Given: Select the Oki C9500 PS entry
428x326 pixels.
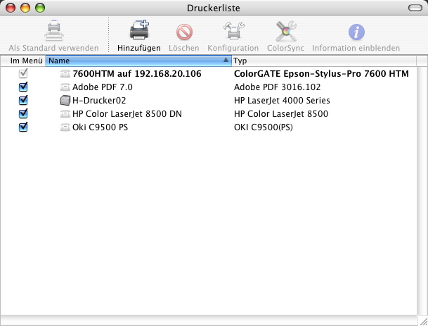Looking at the screenshot, I should [100, 127].
